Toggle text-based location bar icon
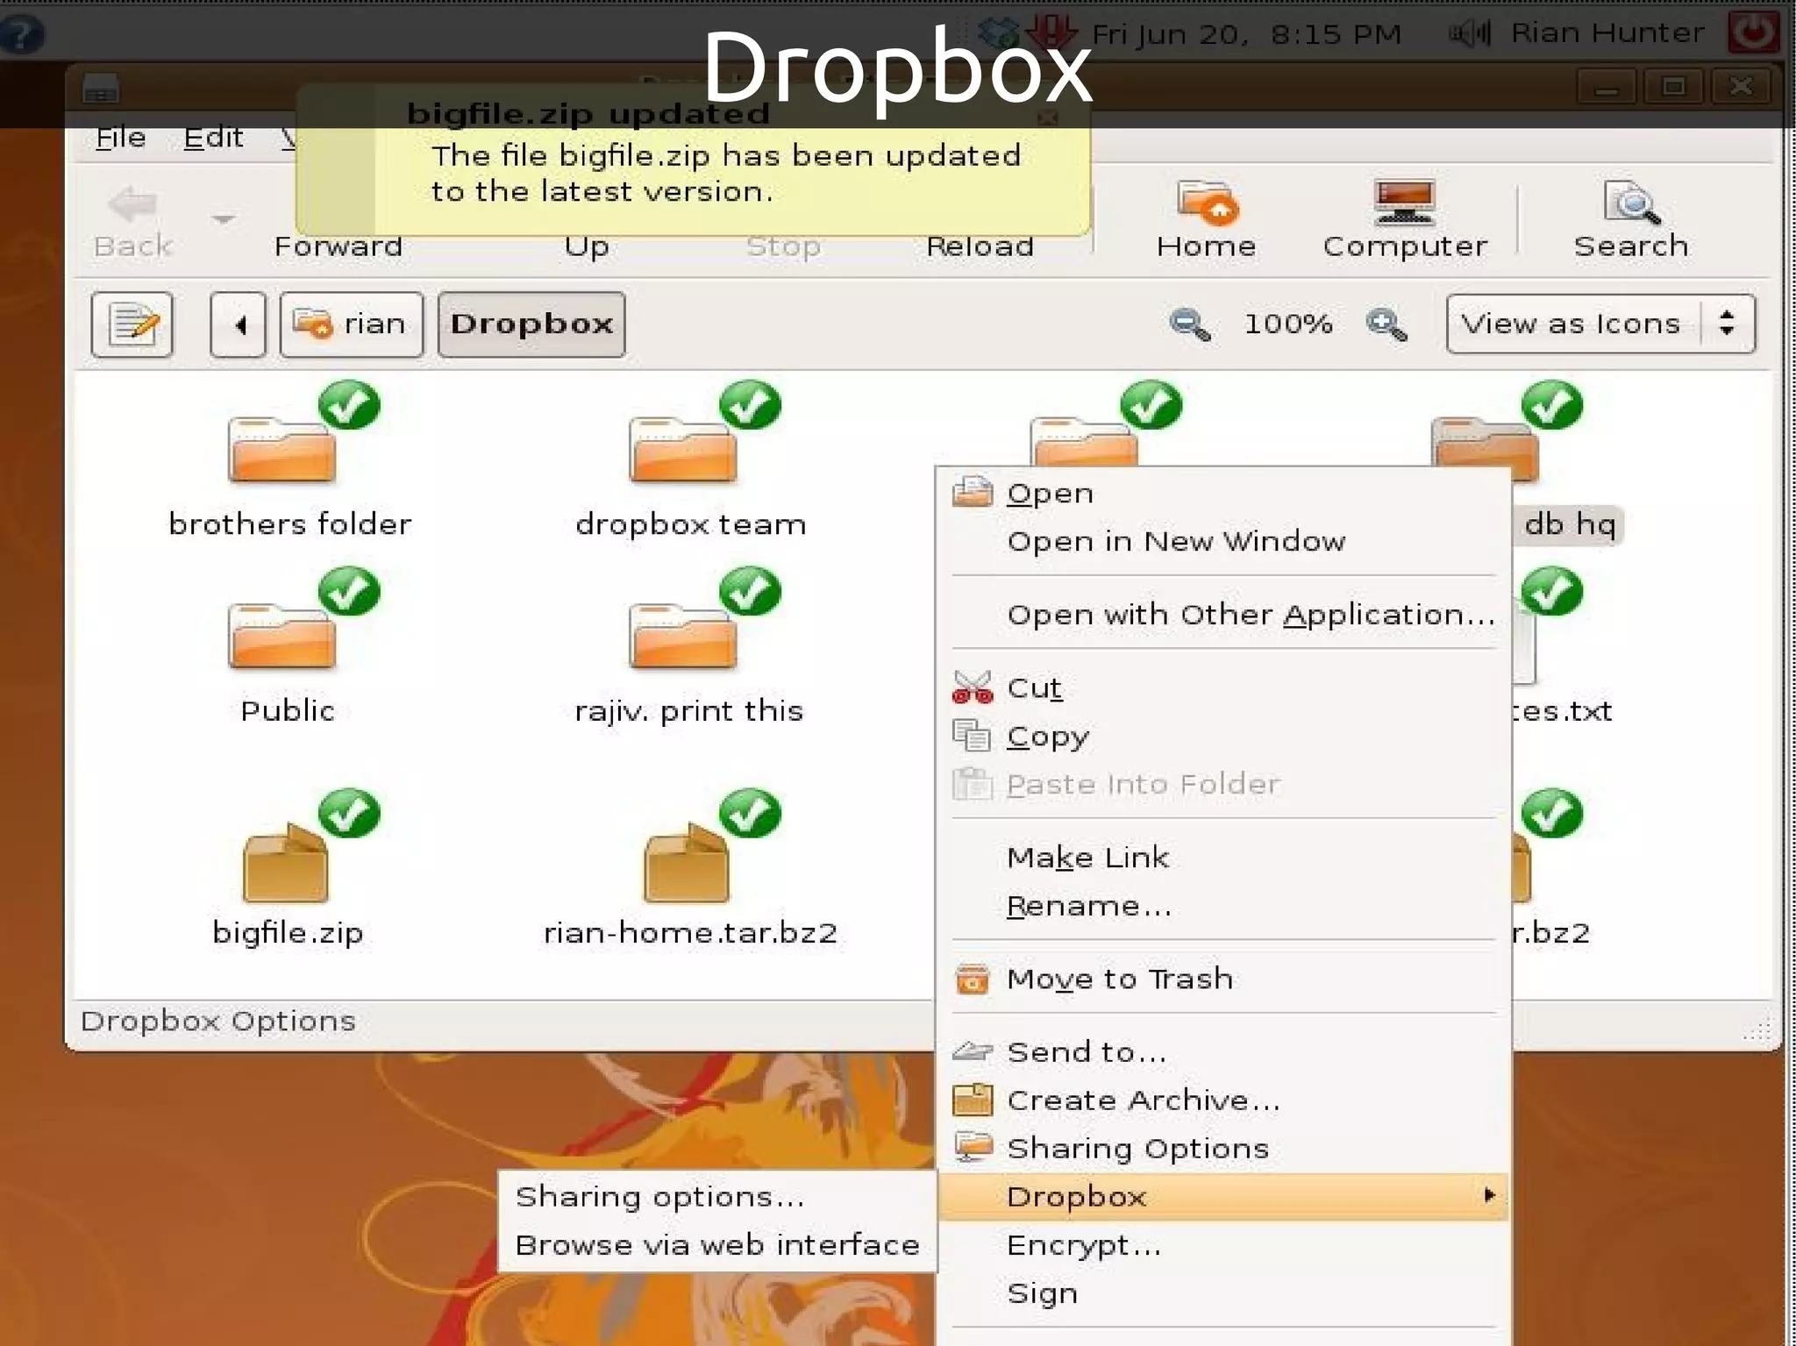 [132, 324]
